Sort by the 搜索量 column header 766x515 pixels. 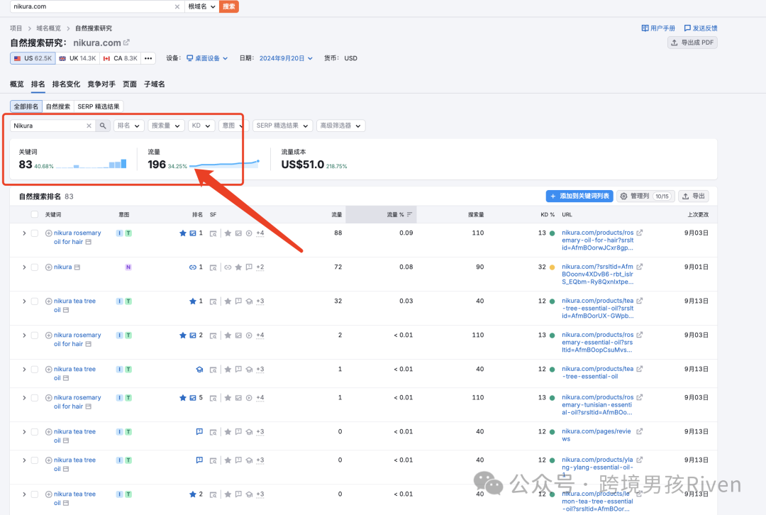476,214
